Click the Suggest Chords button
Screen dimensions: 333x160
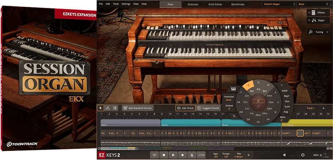click(x=209, y=108)
